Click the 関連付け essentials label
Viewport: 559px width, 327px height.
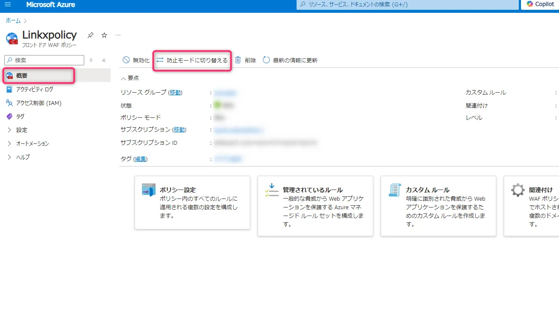point(477,105)
